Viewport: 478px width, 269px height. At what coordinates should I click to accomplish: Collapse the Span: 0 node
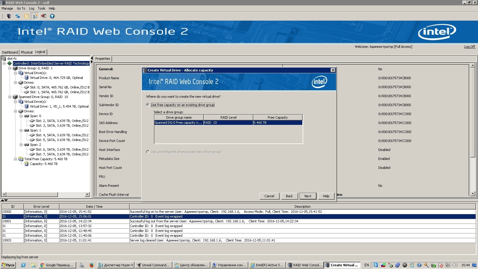click(21, 116)
